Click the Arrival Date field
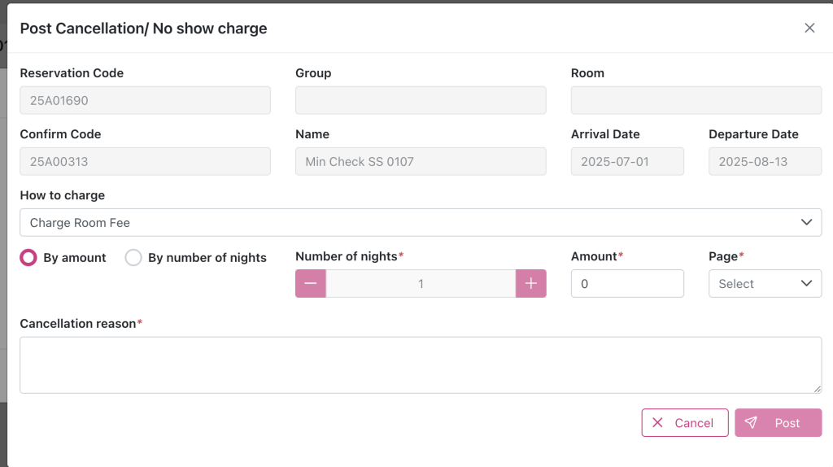The height and width of the screenshot is (467, 833). pyautogui.click(x=627, y=161)
